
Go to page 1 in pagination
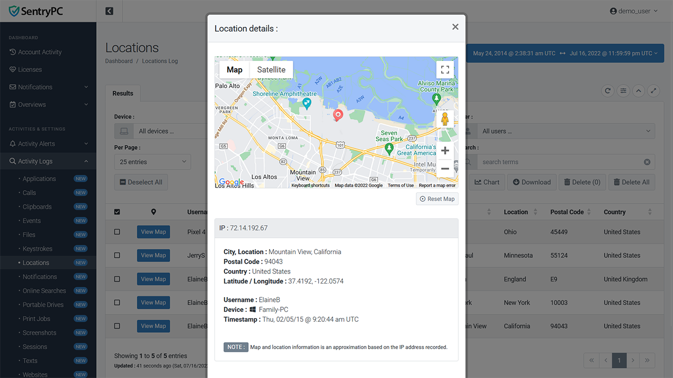click(619, 360)
